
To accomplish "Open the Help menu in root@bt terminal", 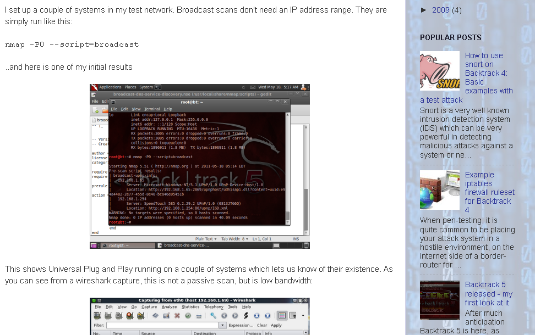I will (168, 109).
